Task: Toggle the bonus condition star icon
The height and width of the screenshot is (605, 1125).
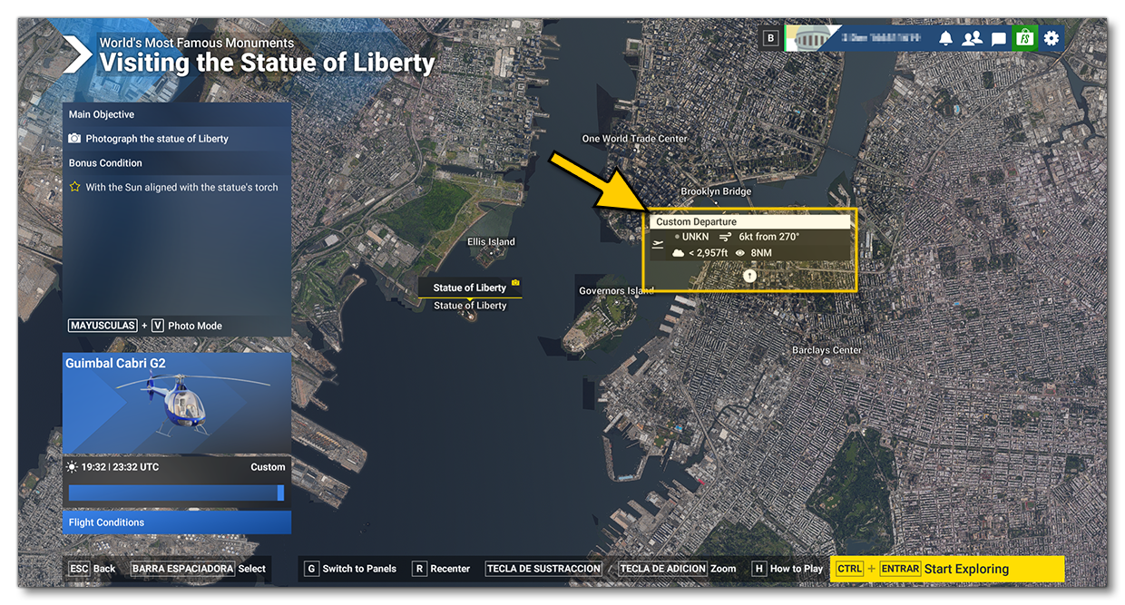Action: [x=74, y=186]
